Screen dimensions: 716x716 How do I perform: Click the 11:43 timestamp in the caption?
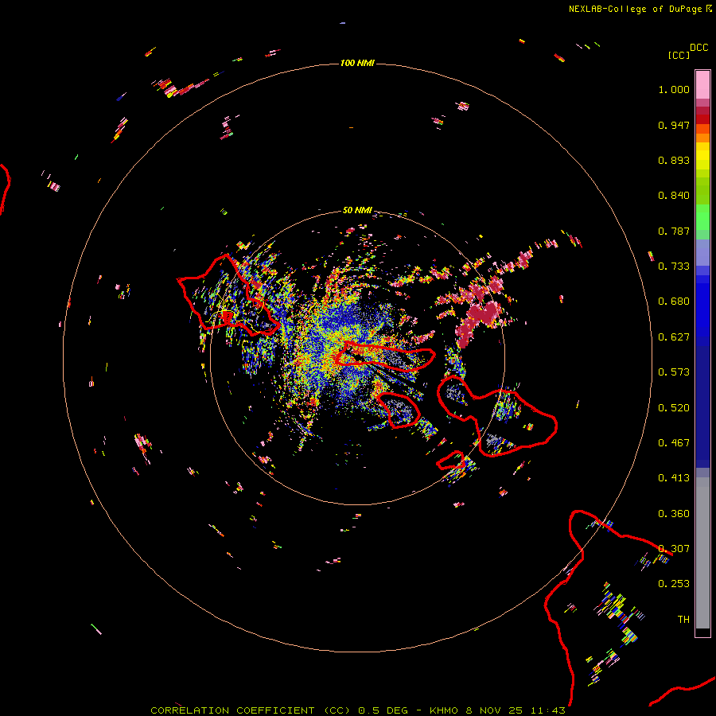point(548,710)
